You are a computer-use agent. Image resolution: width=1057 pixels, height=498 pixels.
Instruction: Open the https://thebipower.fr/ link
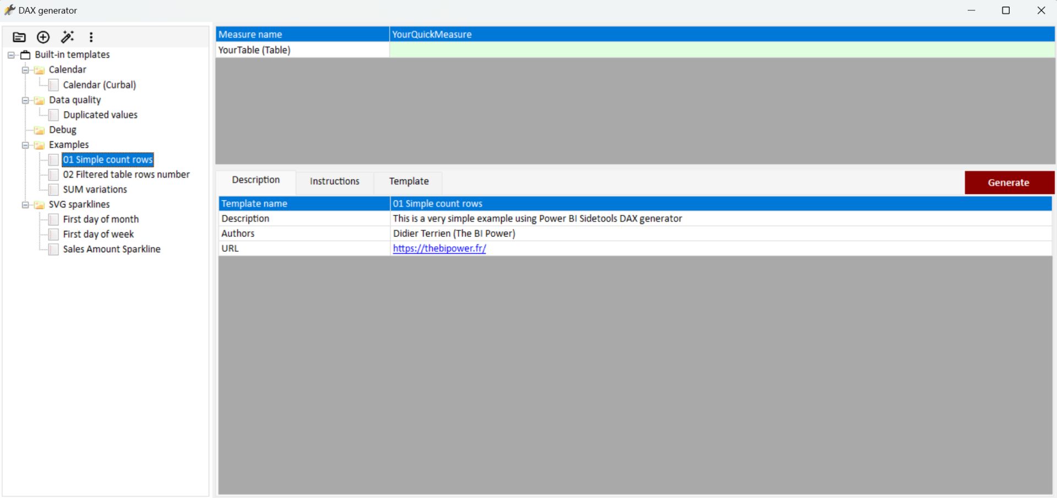point(439,248)
